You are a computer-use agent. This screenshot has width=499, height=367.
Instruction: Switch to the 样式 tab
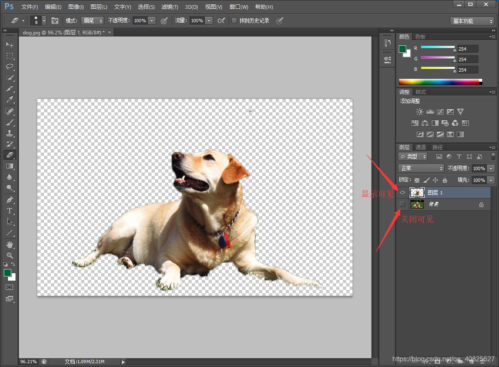point(421,92)
